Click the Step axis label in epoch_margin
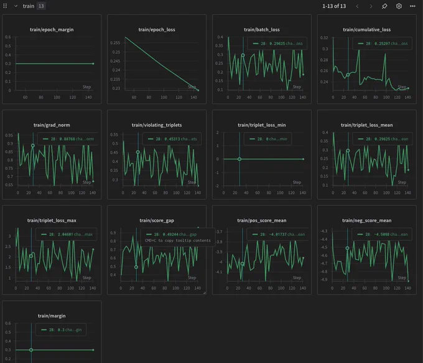 click(86, 87)
